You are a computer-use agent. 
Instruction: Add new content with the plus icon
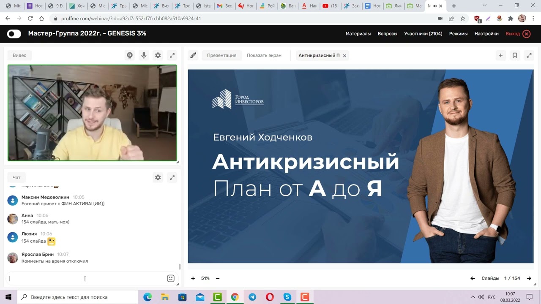(500, 55)
